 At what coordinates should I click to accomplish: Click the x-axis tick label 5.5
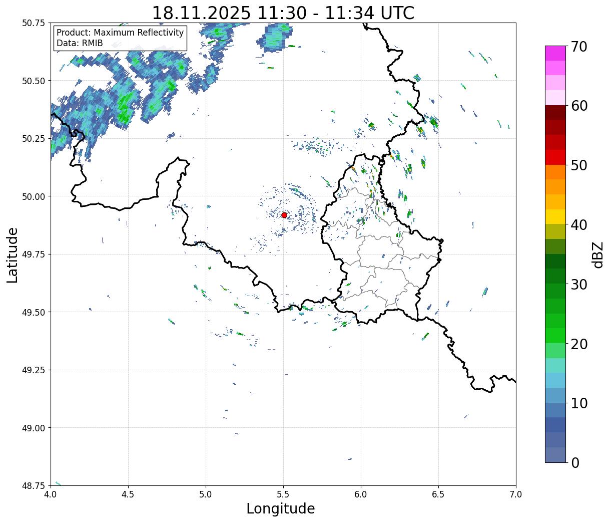(x=283, y=494)
